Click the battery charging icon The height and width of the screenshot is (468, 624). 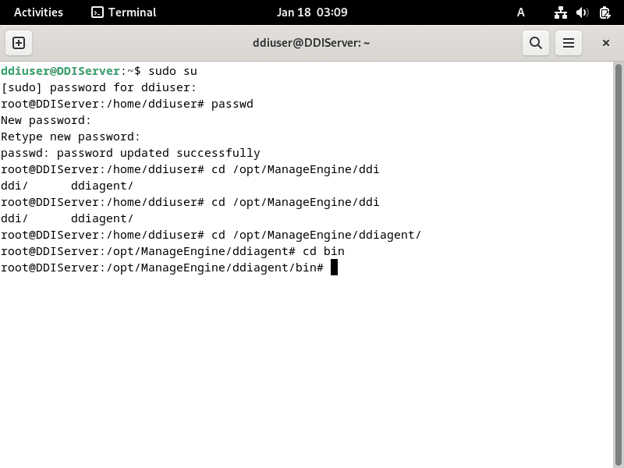pos(604,12)
